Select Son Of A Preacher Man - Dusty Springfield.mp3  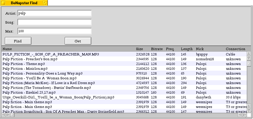point(124,111)
